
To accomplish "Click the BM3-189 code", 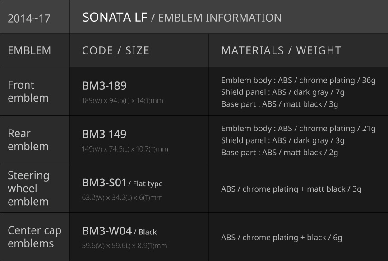I will [x=104, y=85].
